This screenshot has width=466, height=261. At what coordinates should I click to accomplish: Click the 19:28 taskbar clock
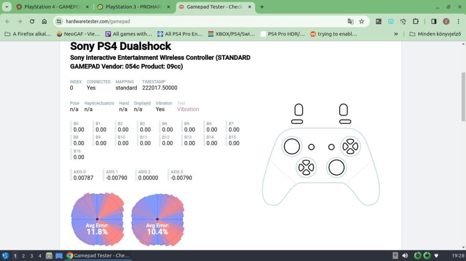[x=458, y=256]
